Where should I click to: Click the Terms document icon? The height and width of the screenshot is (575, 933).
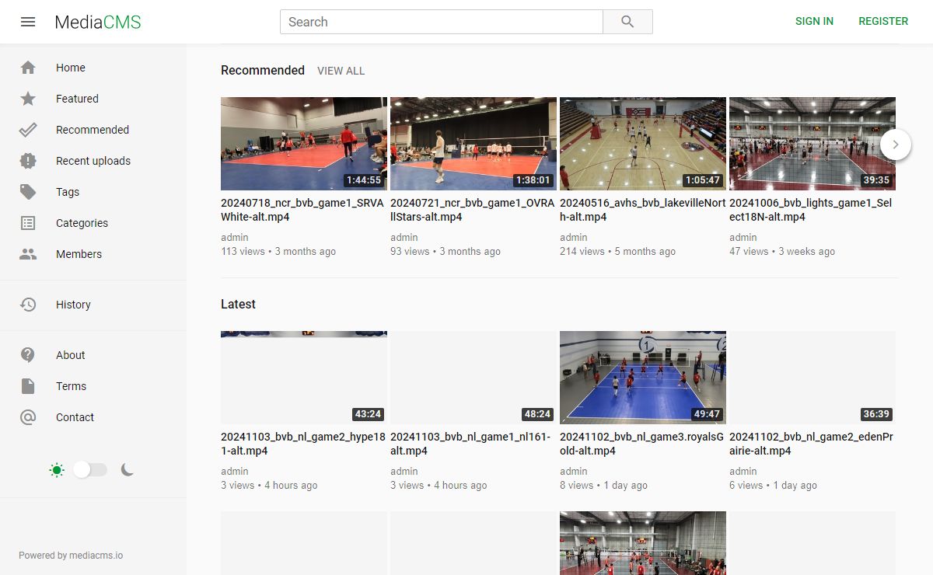pos(28,386)
